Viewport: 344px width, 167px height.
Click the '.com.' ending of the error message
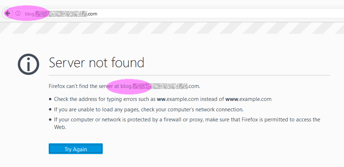tap(194, 86)
